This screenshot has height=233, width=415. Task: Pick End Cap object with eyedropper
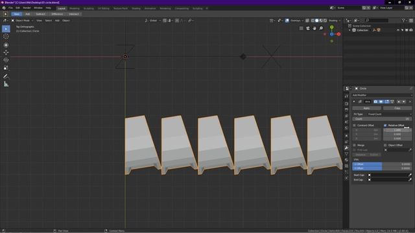410,180
